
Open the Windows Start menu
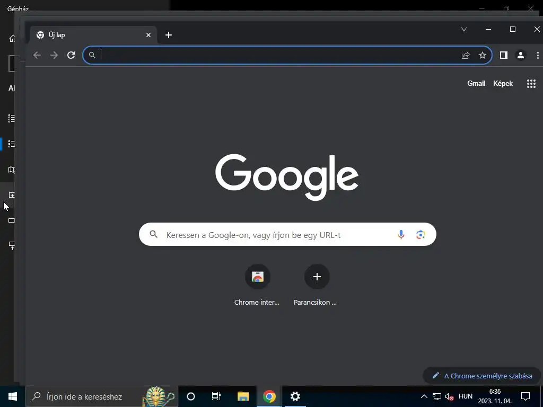pyautogui.click(x=13, y=396)
